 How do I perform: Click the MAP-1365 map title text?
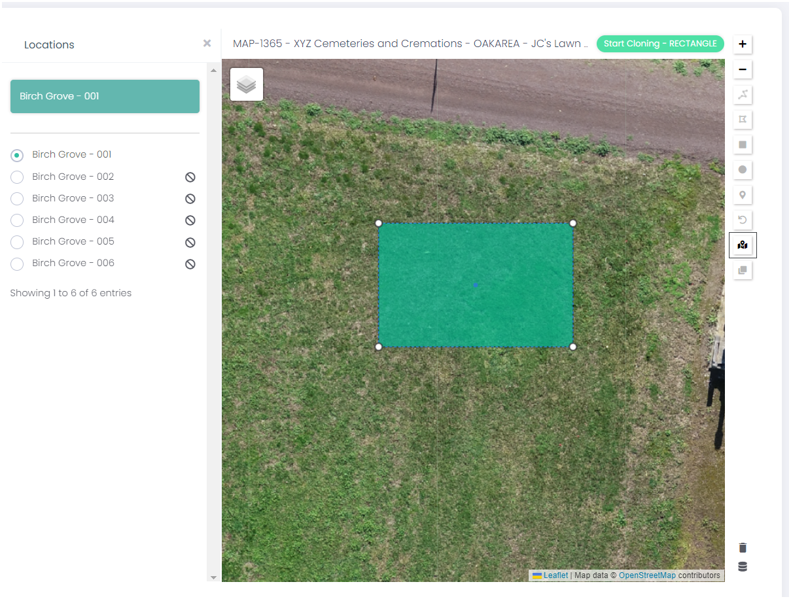point(410,44)
